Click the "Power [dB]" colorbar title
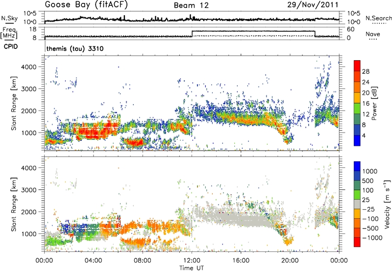This screenshot has height=271, width=392. pos(374,103)
